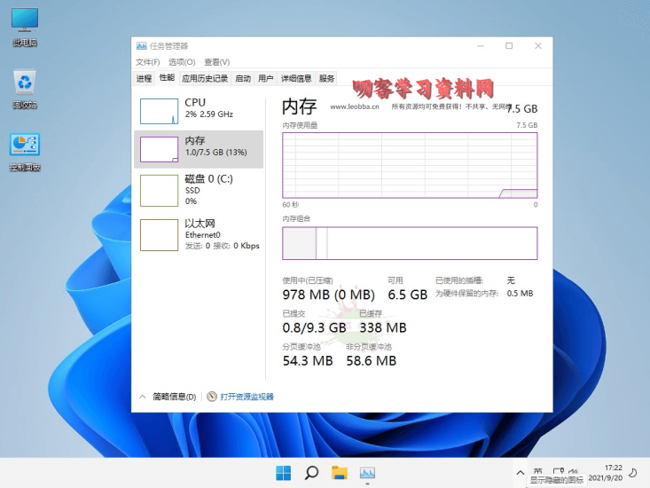Show hidden tray icons chevron
The width and height of the screenshot is (650, 488).
pos(521,473)
